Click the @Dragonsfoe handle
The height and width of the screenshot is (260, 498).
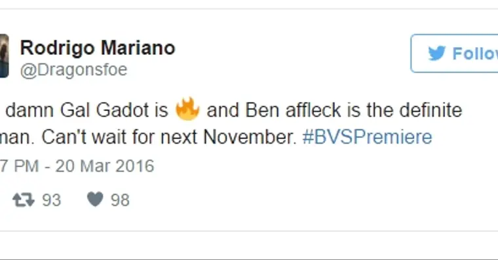pos(73,69)
